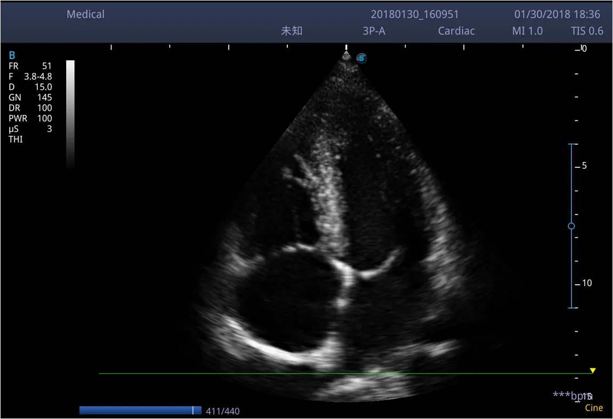Click the blue cine playback progress bar
613x419 pixels.
pyautogui.click(x=136, y=410)
